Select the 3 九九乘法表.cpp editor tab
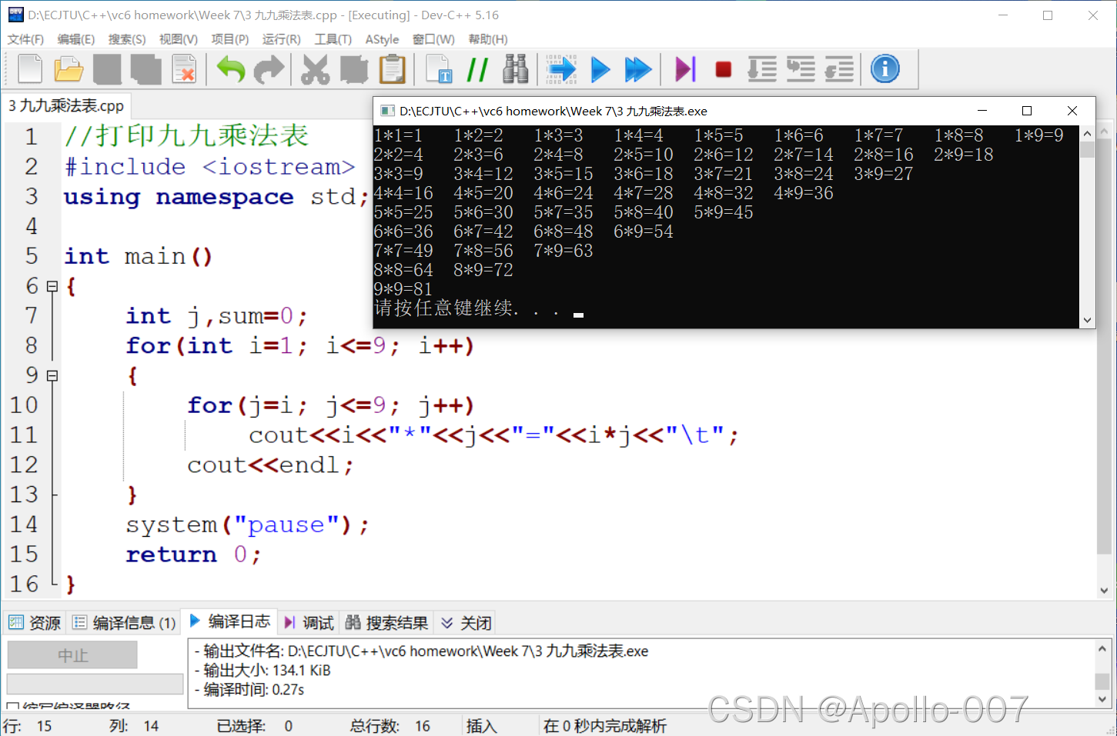Image resolution: width=1117 pixels, height=736 pixels. [66, 105]
